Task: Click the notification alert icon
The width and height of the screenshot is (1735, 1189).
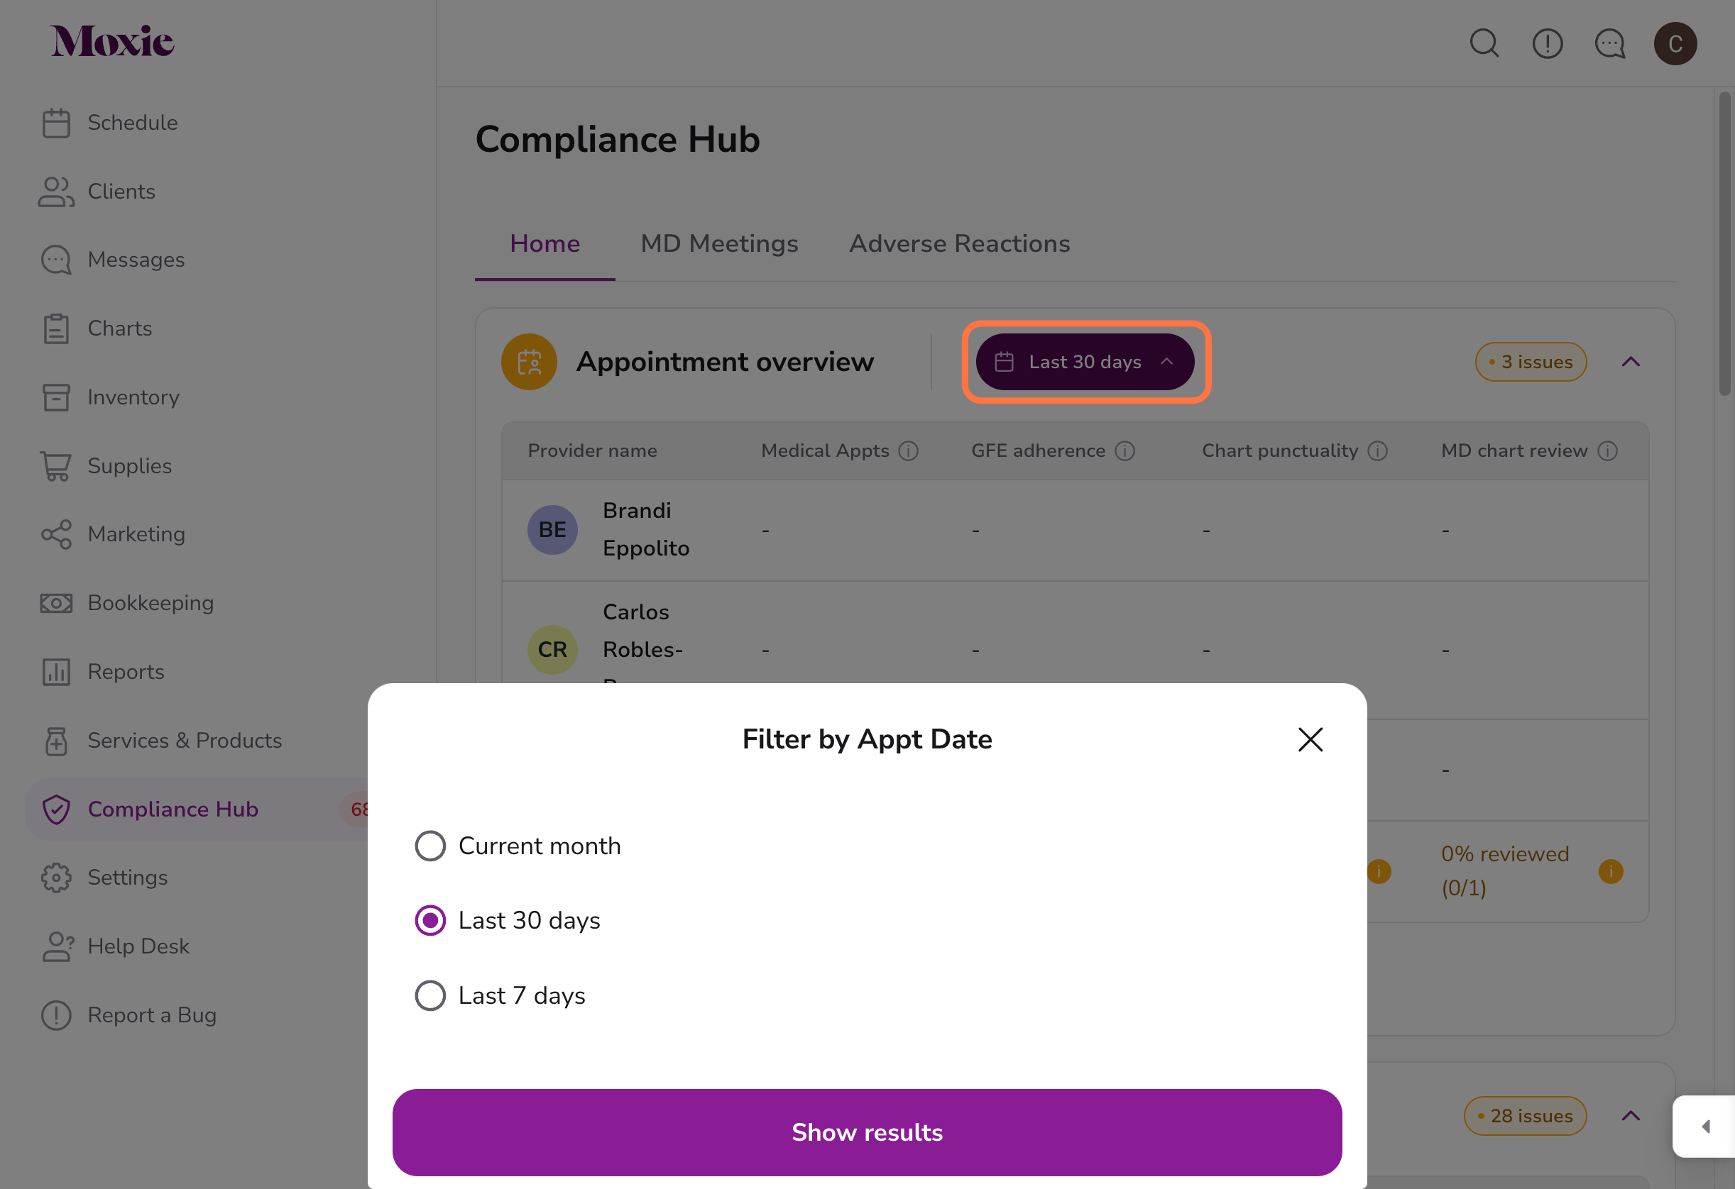Action: click(1548, 42)
